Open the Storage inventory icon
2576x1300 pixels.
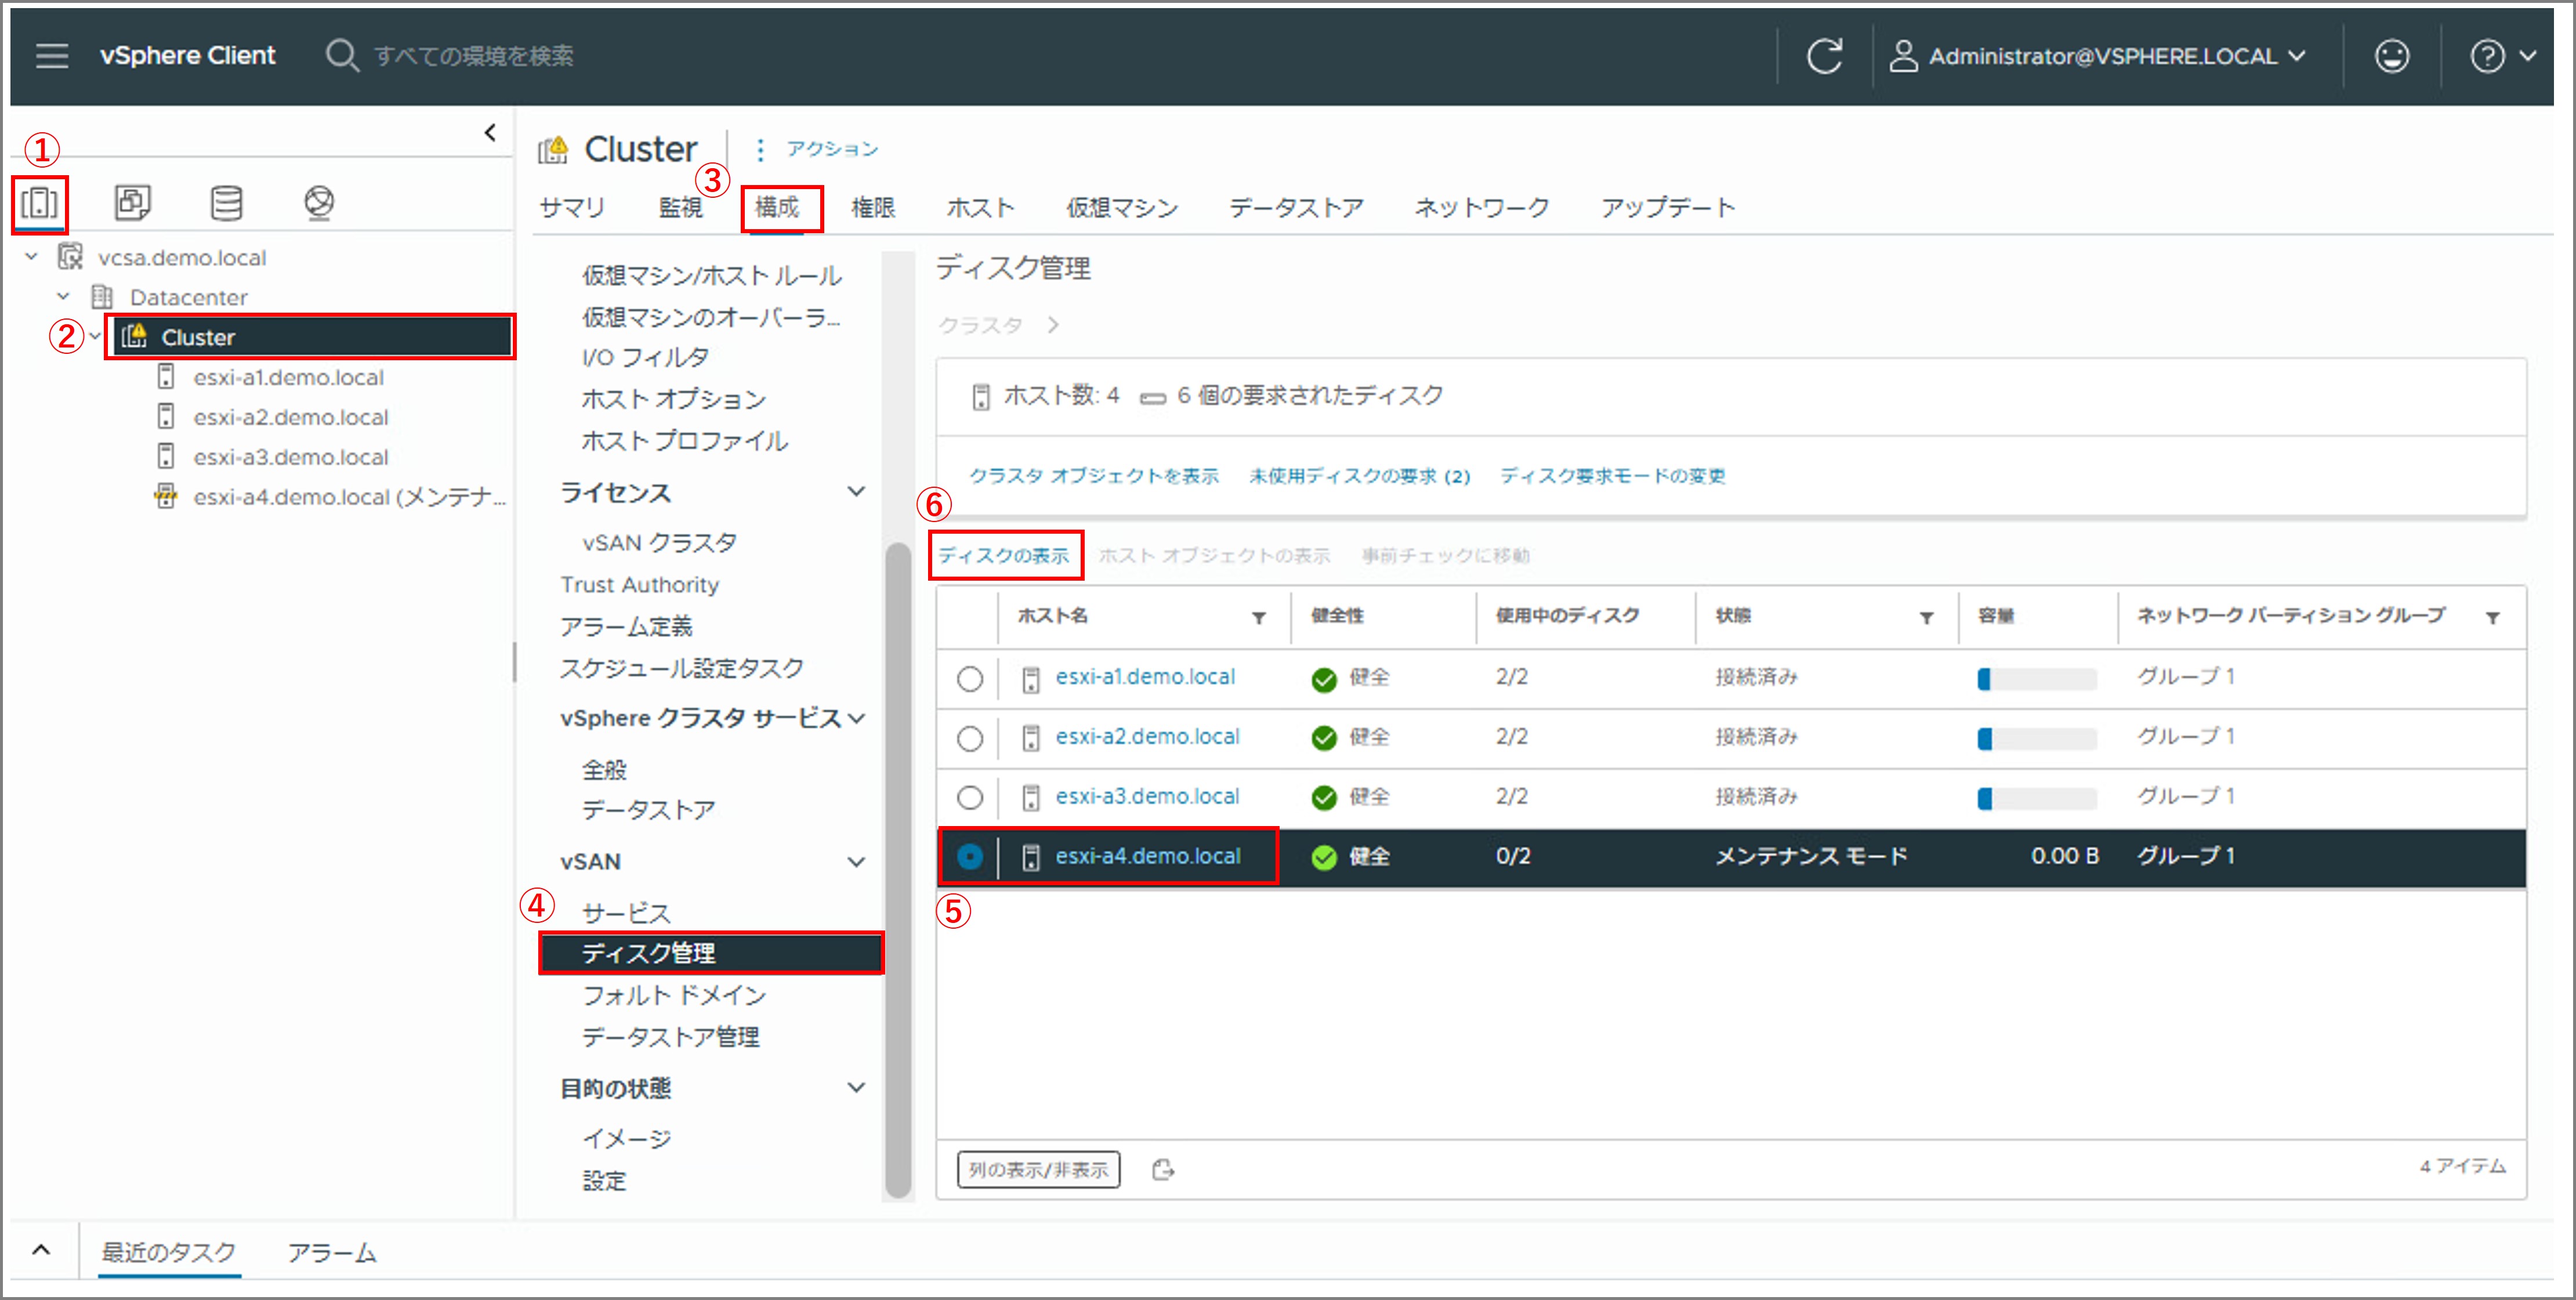(226, 203)
